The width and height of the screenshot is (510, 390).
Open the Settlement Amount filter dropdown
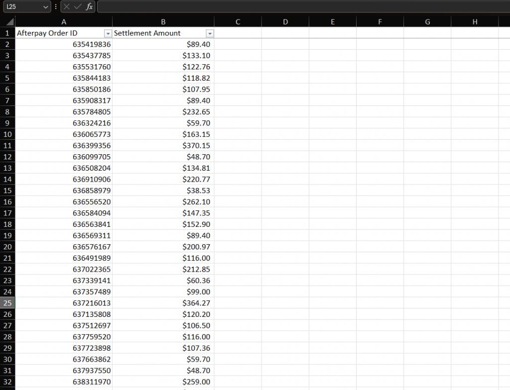click(210, 33)
